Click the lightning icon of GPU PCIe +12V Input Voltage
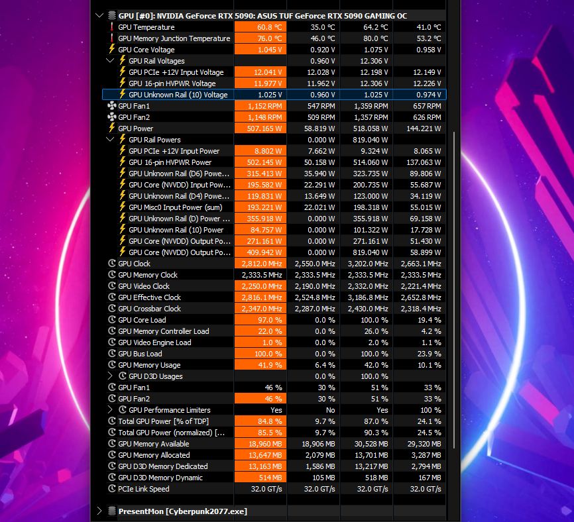This screenshot has height=522, width=574. point(123,72)
